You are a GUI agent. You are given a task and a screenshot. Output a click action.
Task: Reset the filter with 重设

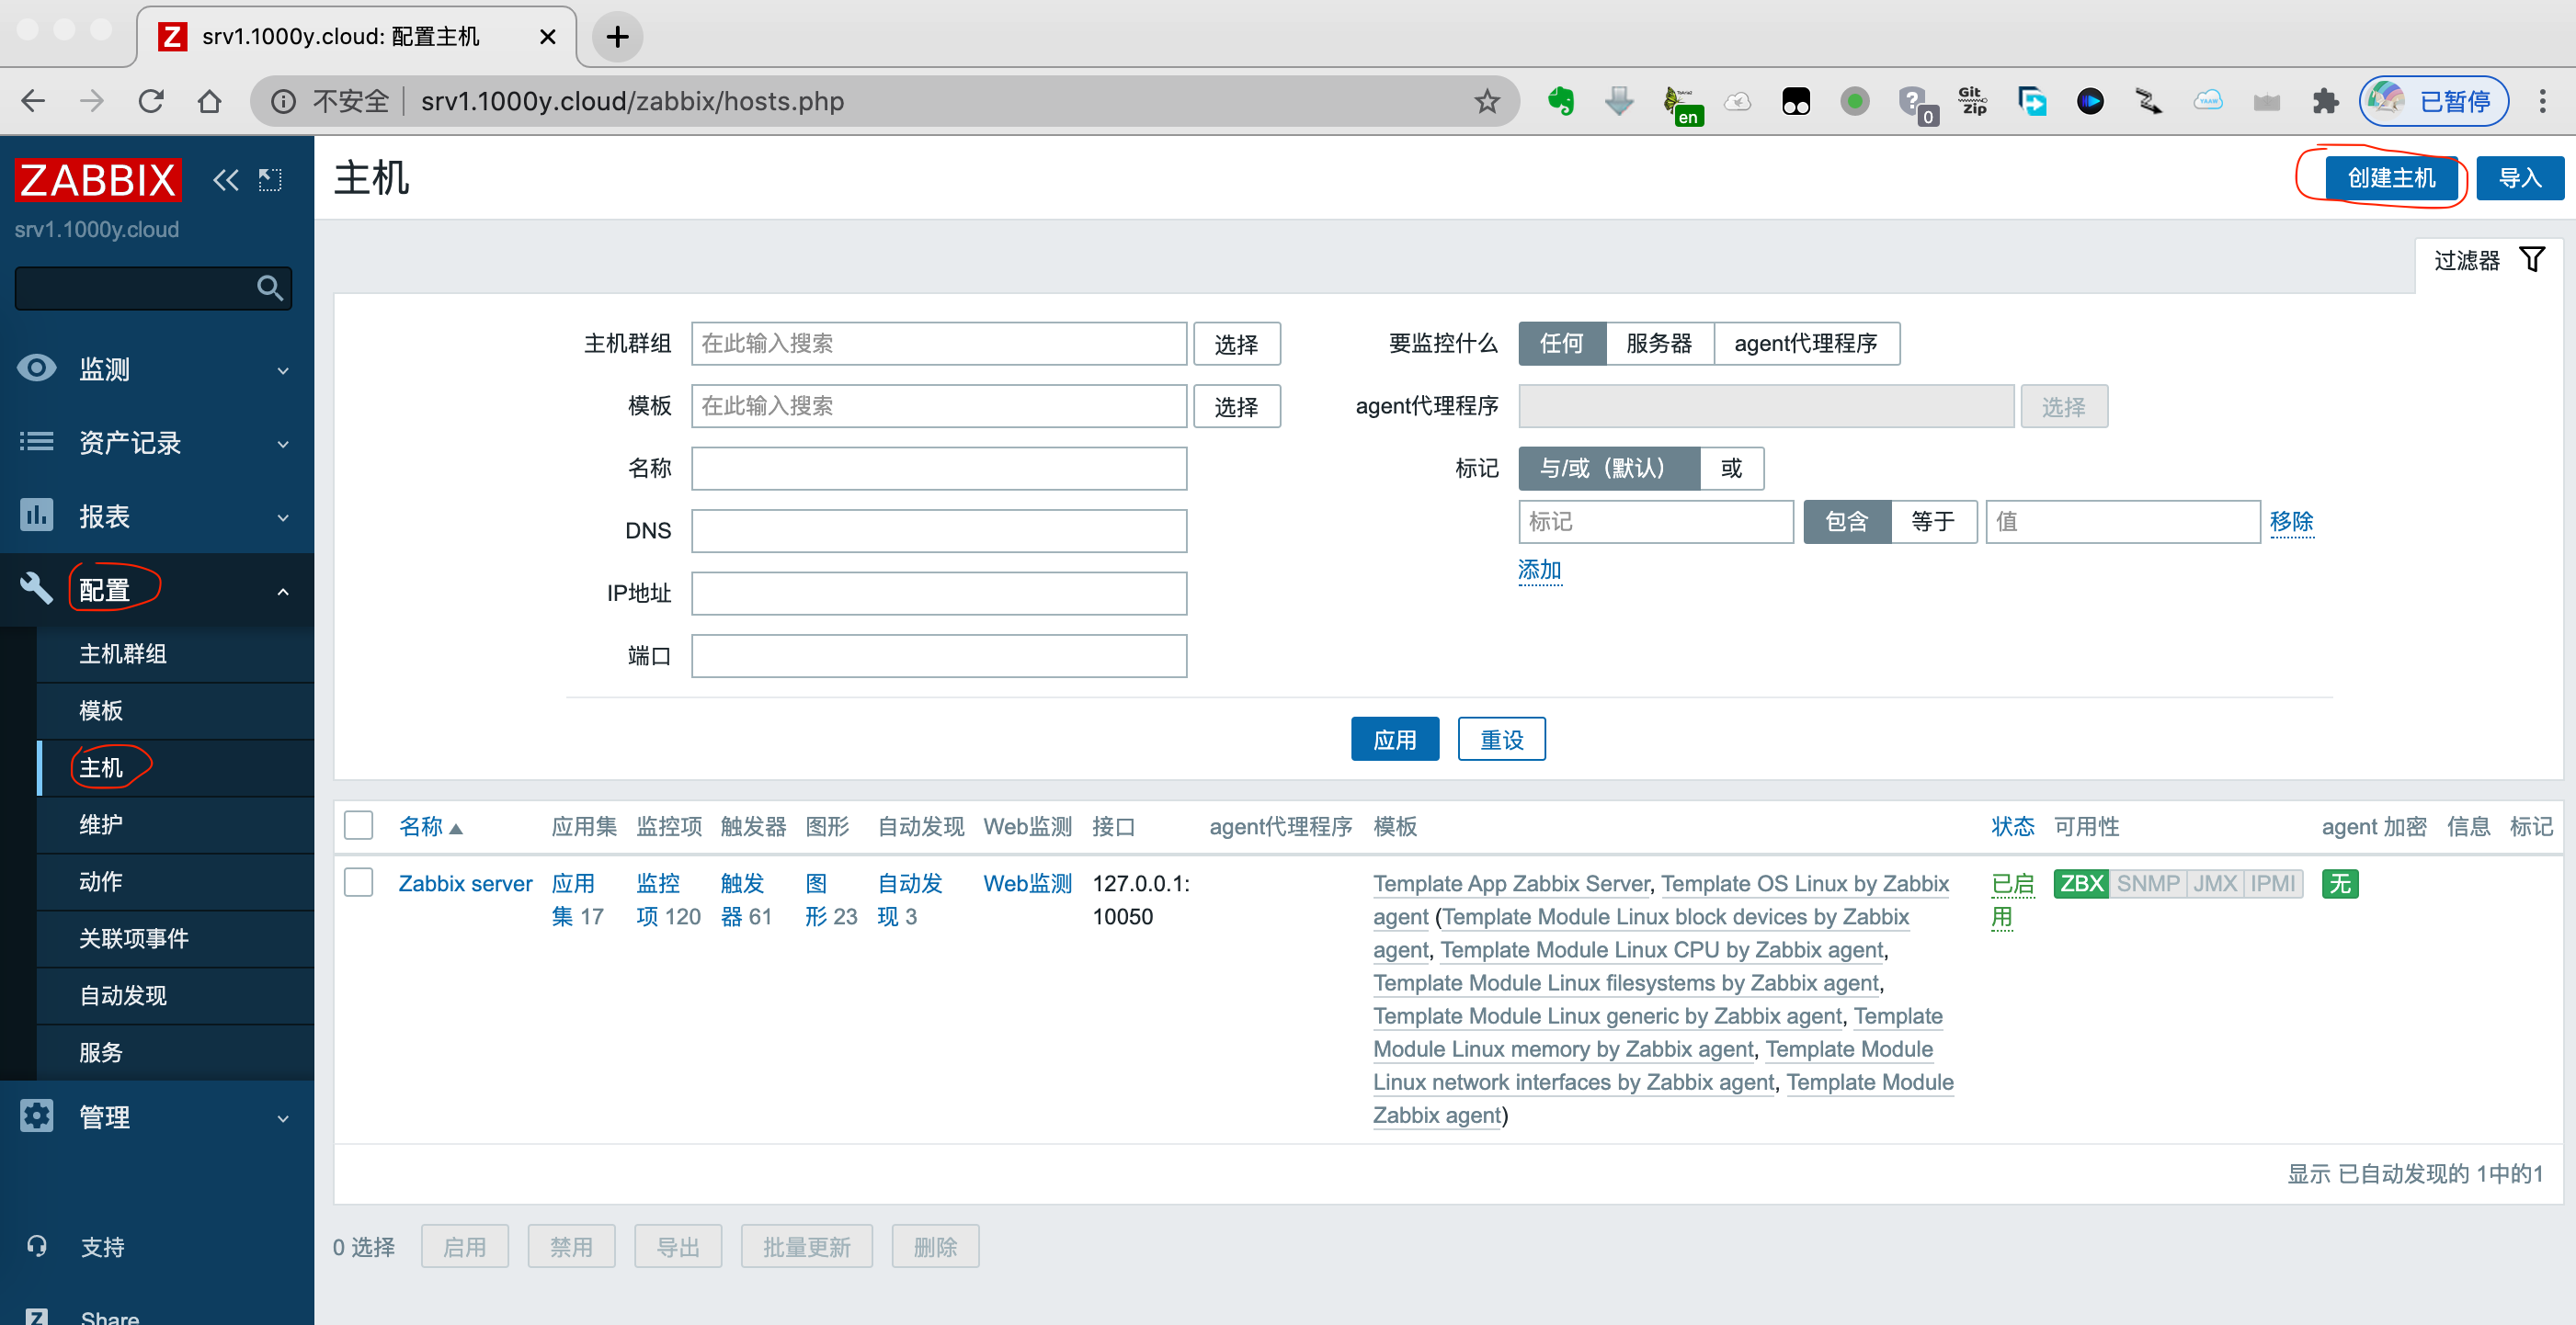click(x=1501, y=740)
